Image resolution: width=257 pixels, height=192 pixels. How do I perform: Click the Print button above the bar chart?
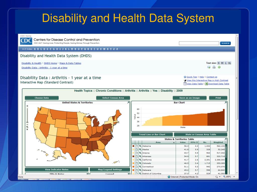[218, 98]
